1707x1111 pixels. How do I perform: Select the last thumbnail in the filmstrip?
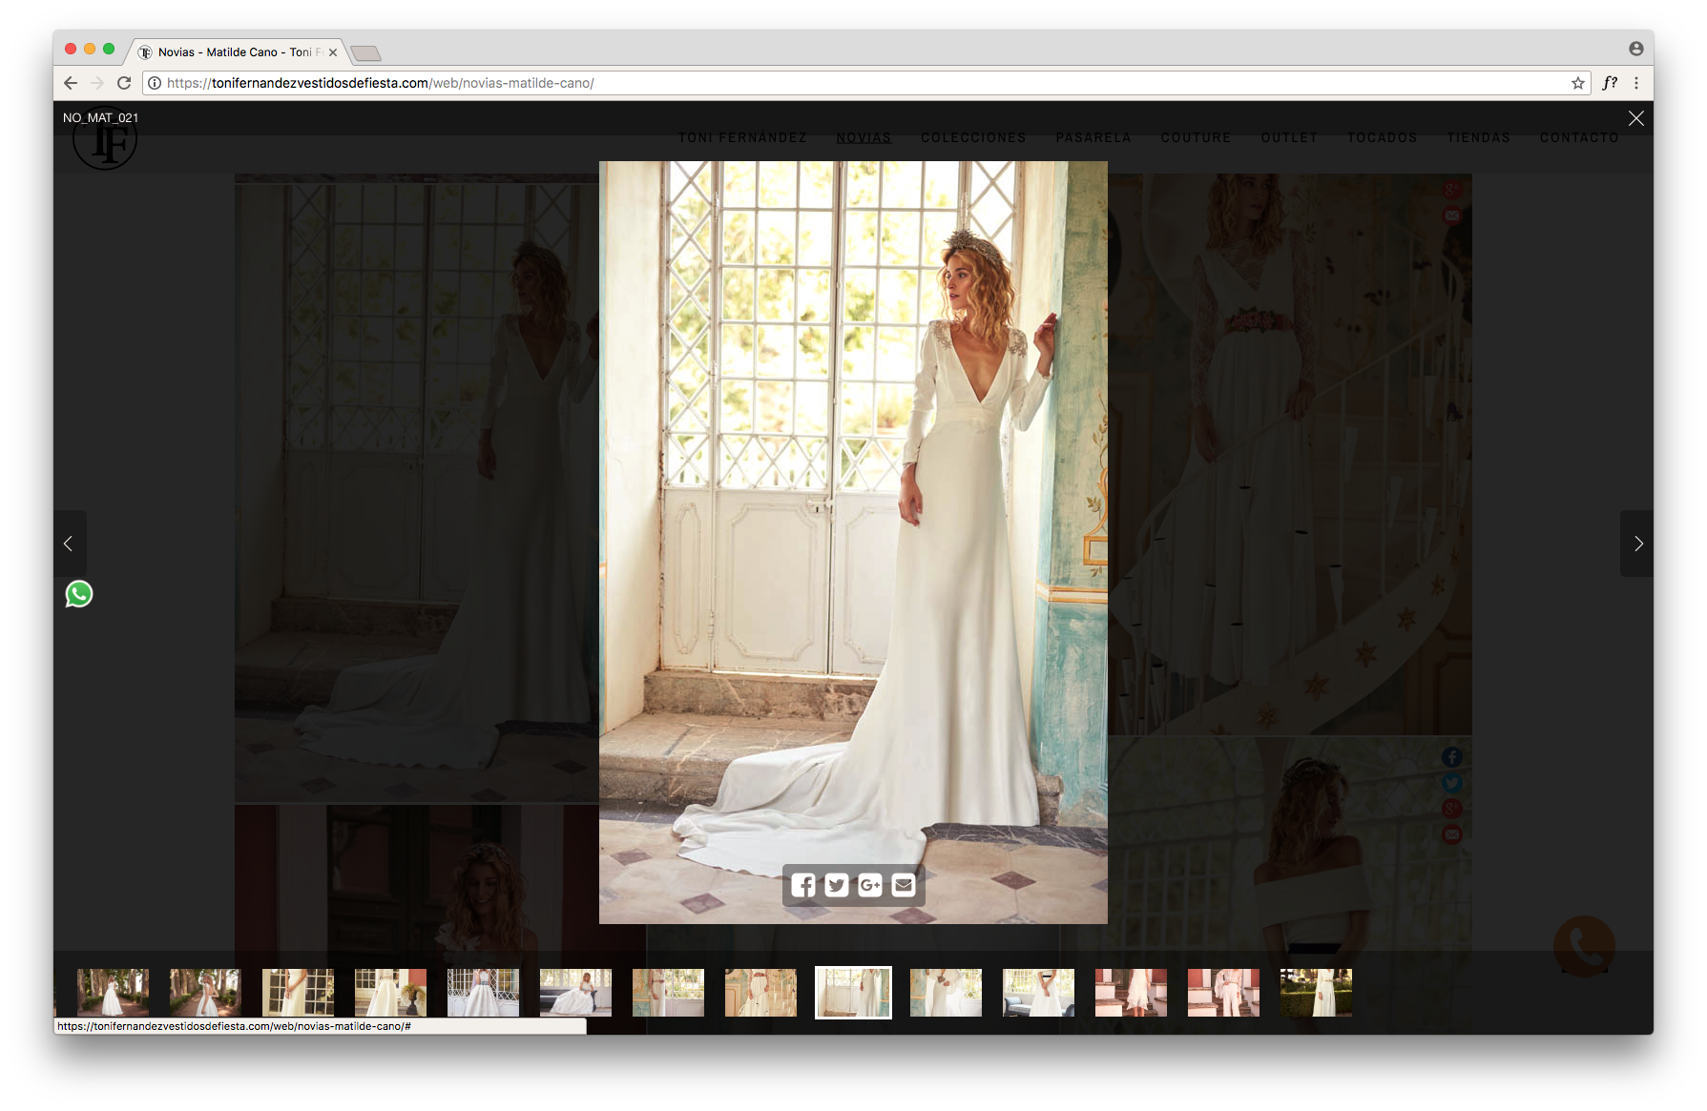pyautogui.click(x=1316, y=993)
